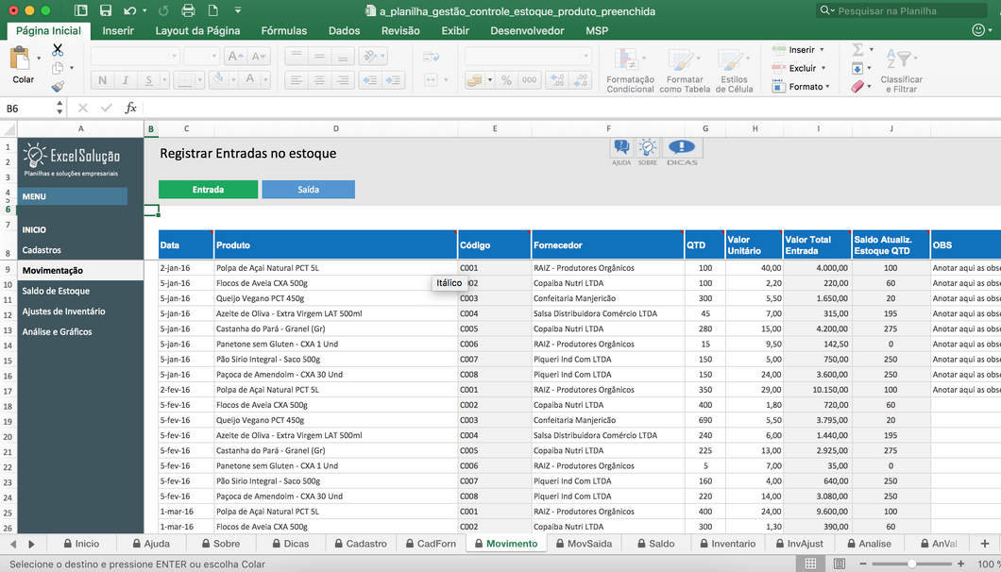Click the Increase font size icon

pyautogui.click(x=235, y=57)
